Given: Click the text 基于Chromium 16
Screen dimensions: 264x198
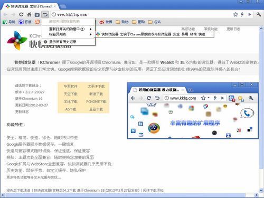Looking at the screenshot, I should pyautogui.click(x=29, y=98).
